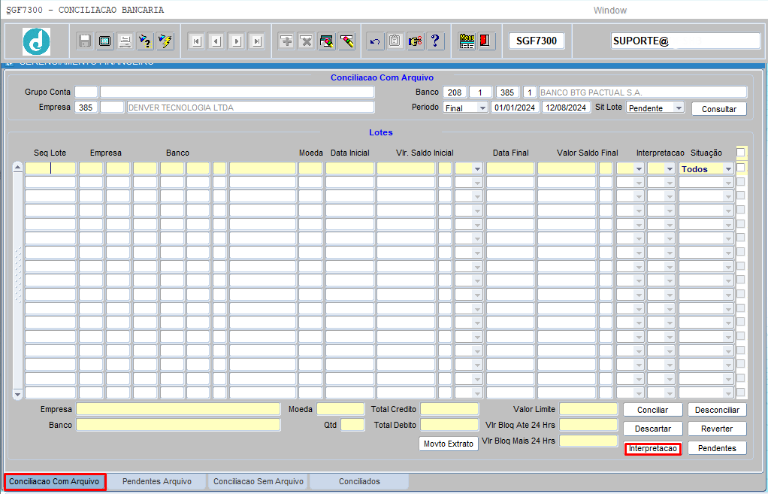Click the execute-query flashlight with lightning icon
This screenshot has height=494, width=768.
pos(165,41)
